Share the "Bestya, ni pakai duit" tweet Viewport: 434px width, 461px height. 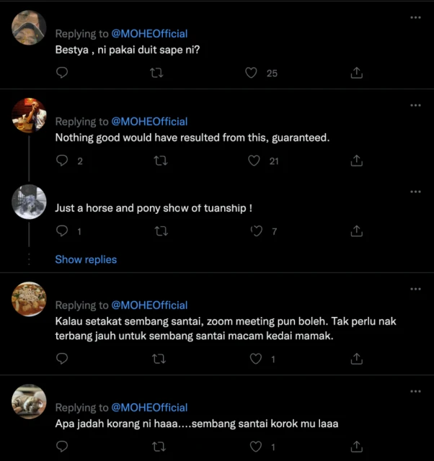[x=356, y=73]
